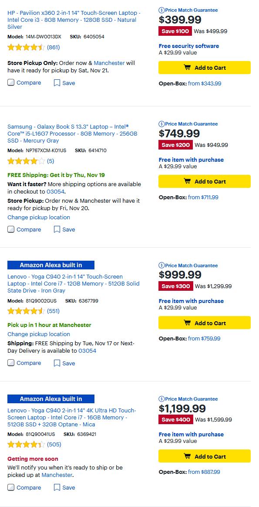Click ZIP code 03054 in Lenovo shipping info
The width and height of the screenshot is (259, 507).
pyautogui.click(x=87, y=351)
